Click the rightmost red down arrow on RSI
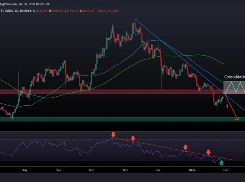Screen dimensions: 245x182 tap(209, 152)
